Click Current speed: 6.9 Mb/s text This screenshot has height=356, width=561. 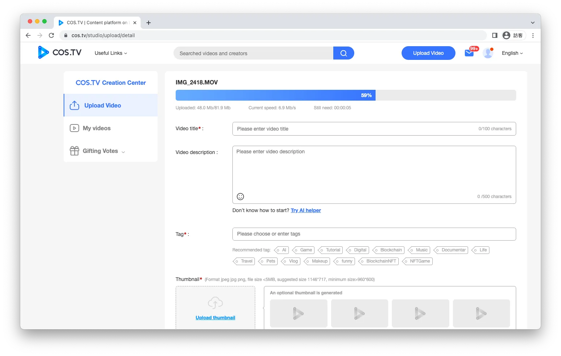272,108
